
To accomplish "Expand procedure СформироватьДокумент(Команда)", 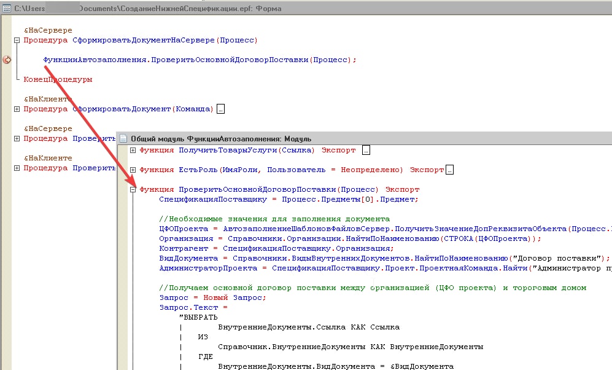I will pyautogui.click(x=17, y=109).
